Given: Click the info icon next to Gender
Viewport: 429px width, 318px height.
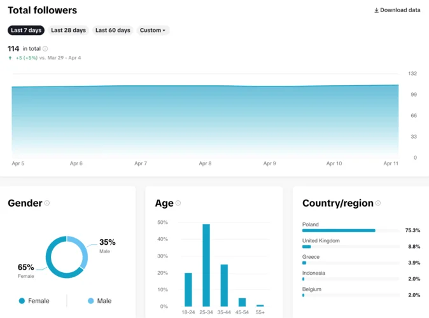Looking at the screenshot, I should (47, 204).
